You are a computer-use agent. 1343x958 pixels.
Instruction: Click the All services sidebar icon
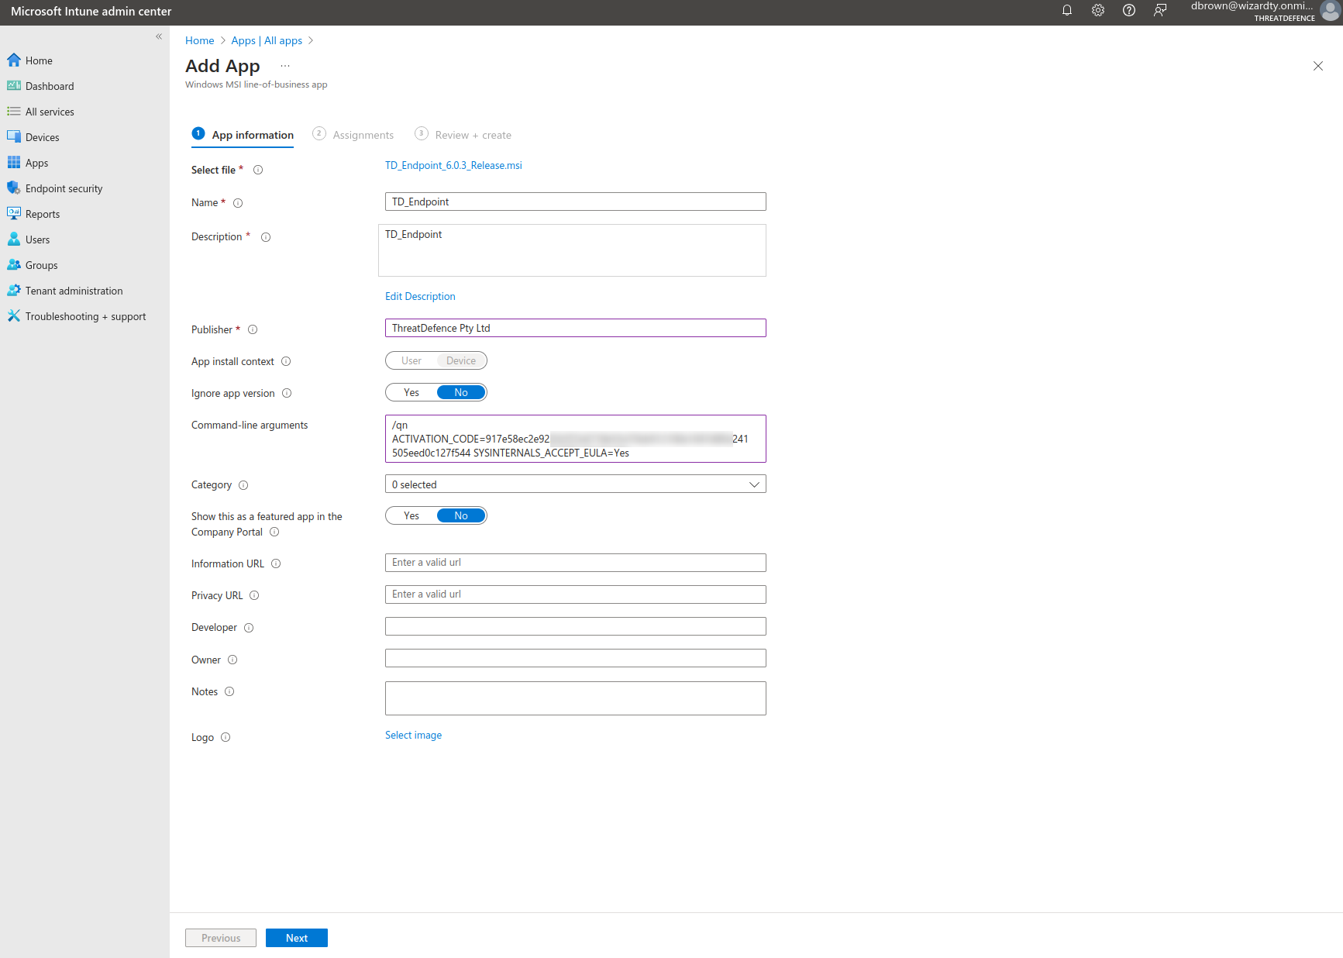point(14,112)
